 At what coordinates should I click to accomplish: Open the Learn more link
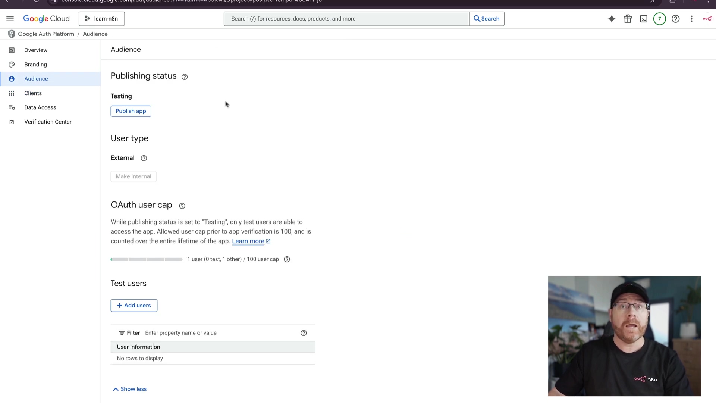248,241
